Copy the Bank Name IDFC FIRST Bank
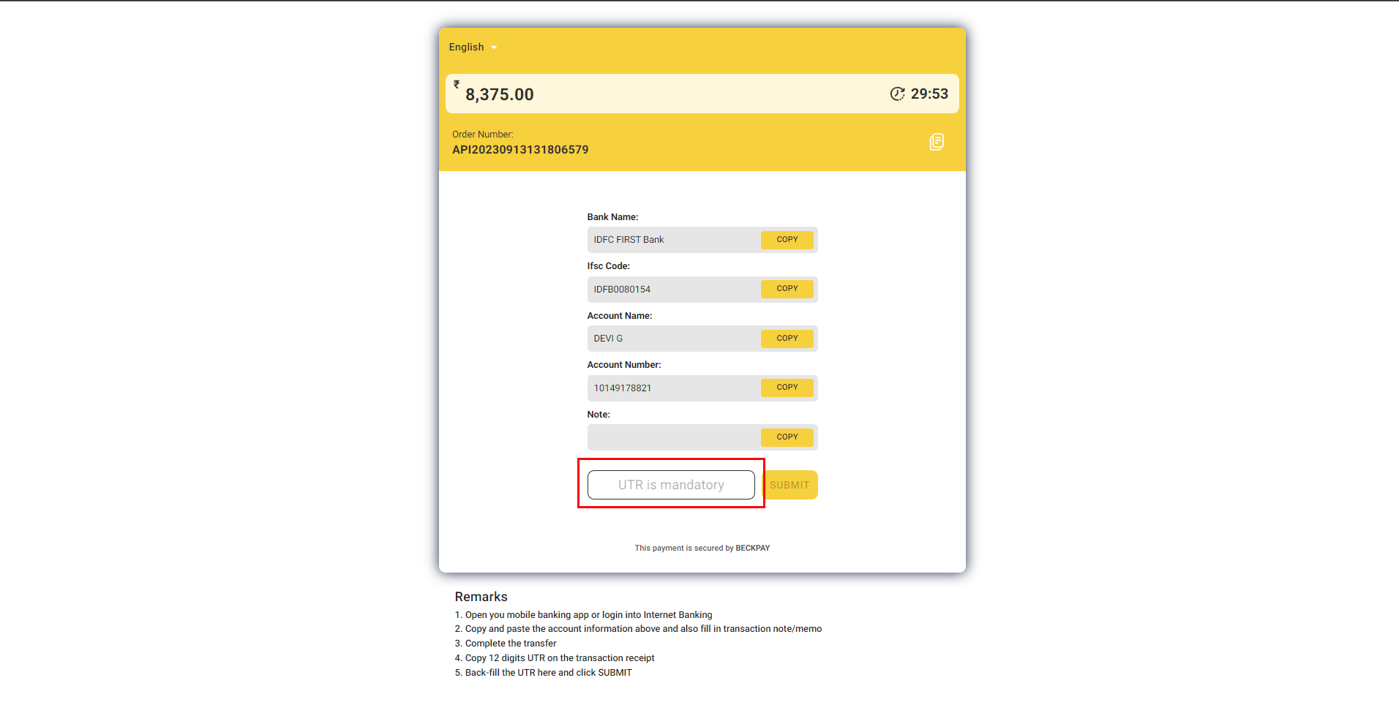This screenshot has width=1399, height=705. (787, 240)
